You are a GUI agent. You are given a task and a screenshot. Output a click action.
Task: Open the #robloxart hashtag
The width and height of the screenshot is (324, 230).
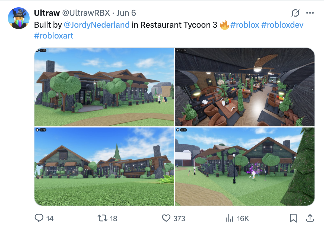pyautogui.click(x=54, y=36)
